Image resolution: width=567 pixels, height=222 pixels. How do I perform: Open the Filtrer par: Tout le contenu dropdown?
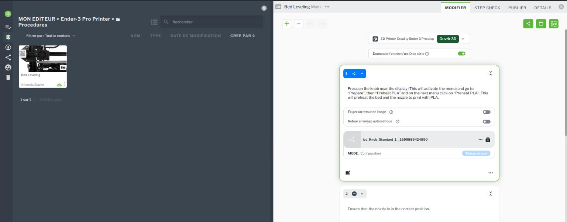point(51,36)
